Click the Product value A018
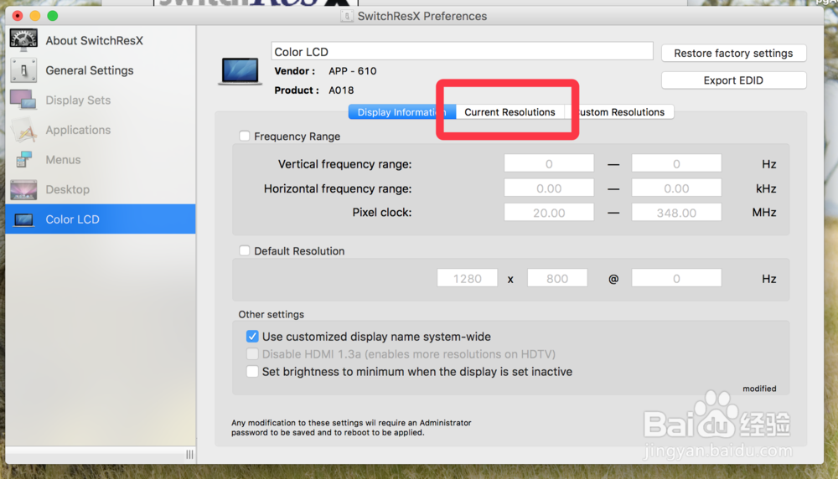 click(341, 90)
